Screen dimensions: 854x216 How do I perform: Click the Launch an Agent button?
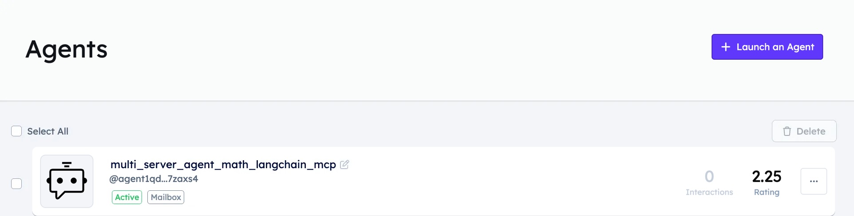767,47
